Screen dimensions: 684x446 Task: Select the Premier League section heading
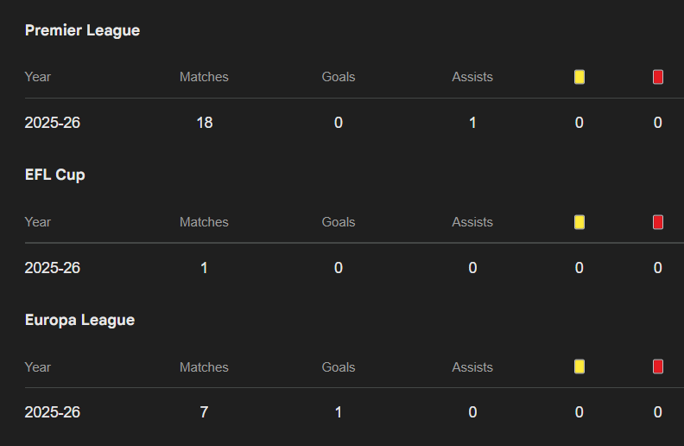coord(82,30)
